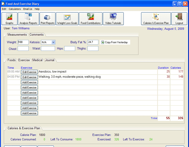The height and width of the screenshot is (147, 189).
Task: Open the Calculators menu
Action: pos(15,9)
